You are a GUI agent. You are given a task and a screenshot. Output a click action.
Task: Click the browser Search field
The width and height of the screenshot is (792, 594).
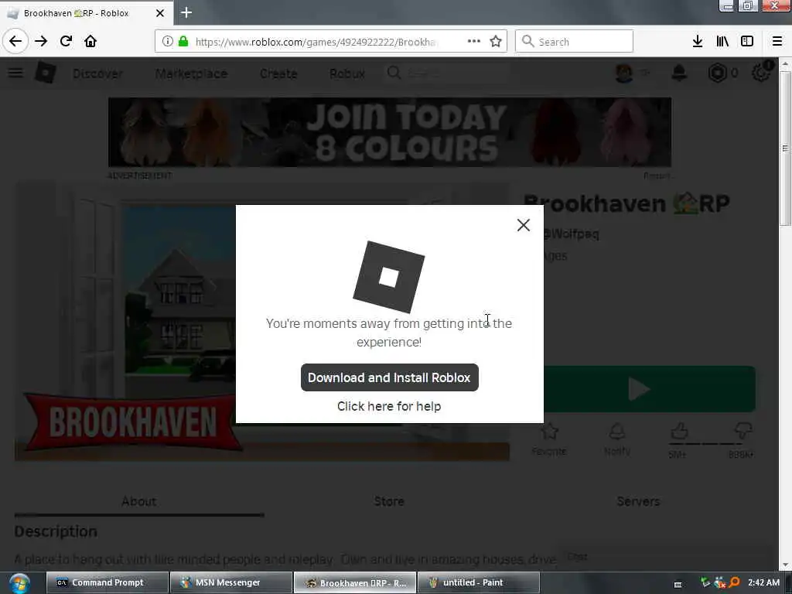coord(574,42)
